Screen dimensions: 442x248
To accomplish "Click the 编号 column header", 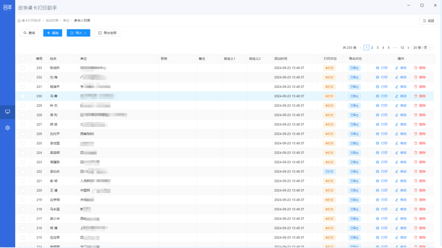I will pyautogui.click(x=39, y=59).
